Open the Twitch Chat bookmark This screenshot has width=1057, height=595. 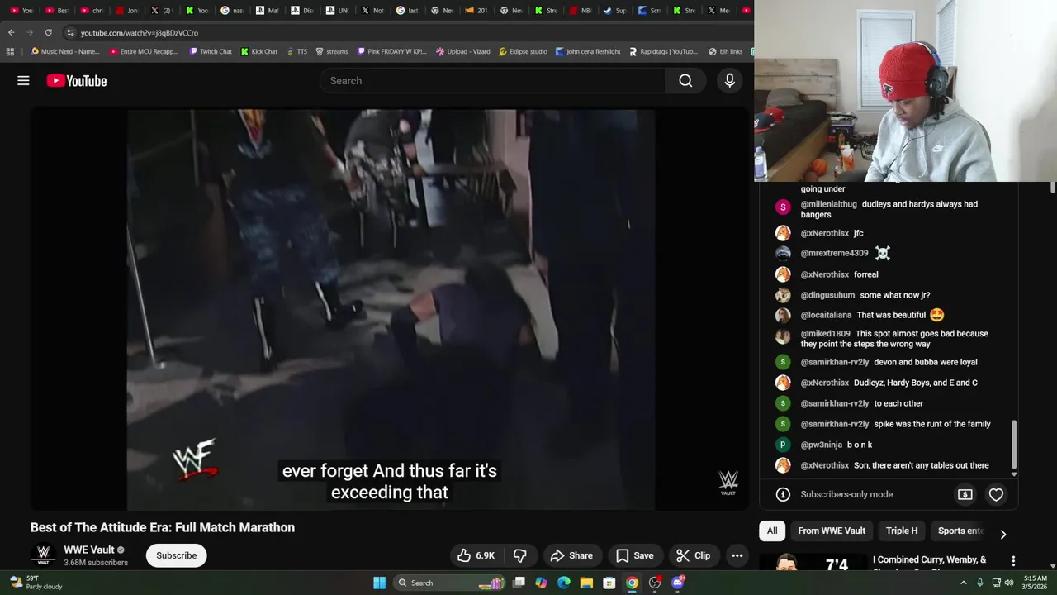tap(211, 51)
